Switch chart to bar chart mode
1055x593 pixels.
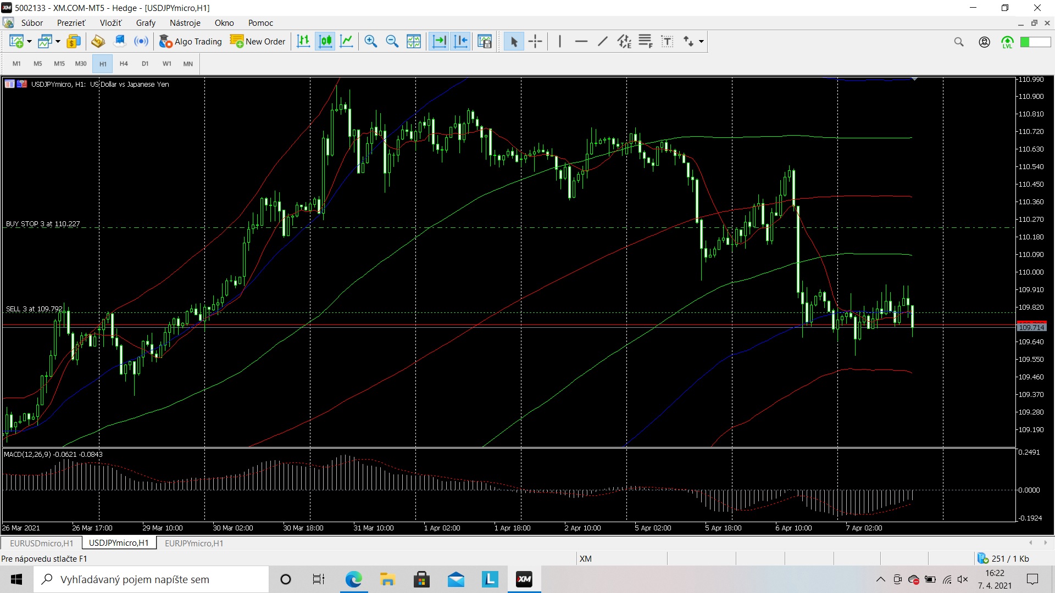[x=303, y=41]
